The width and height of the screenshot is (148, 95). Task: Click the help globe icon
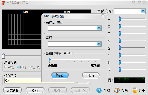point(99,90)
